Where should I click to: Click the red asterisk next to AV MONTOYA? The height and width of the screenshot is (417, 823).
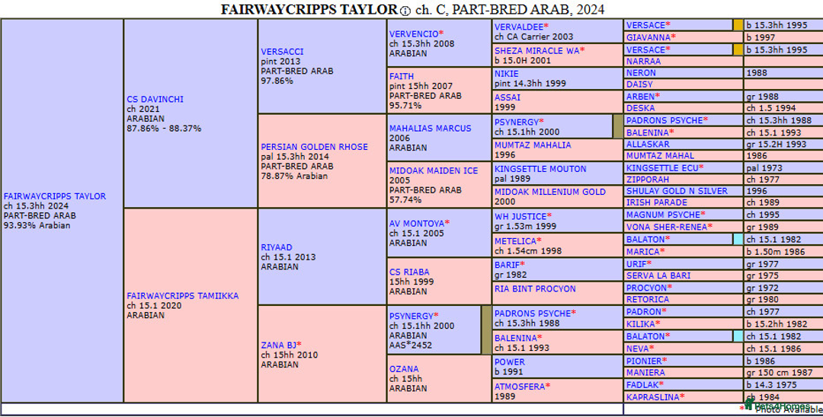pos(447,222)
